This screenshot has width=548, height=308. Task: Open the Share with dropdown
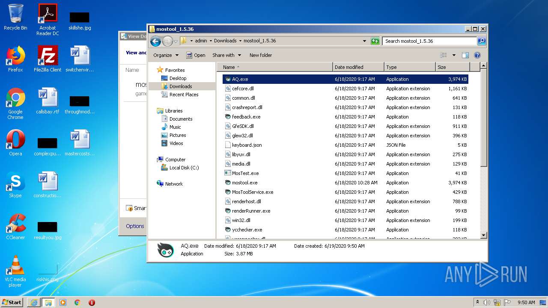click(x=226, y=55)
